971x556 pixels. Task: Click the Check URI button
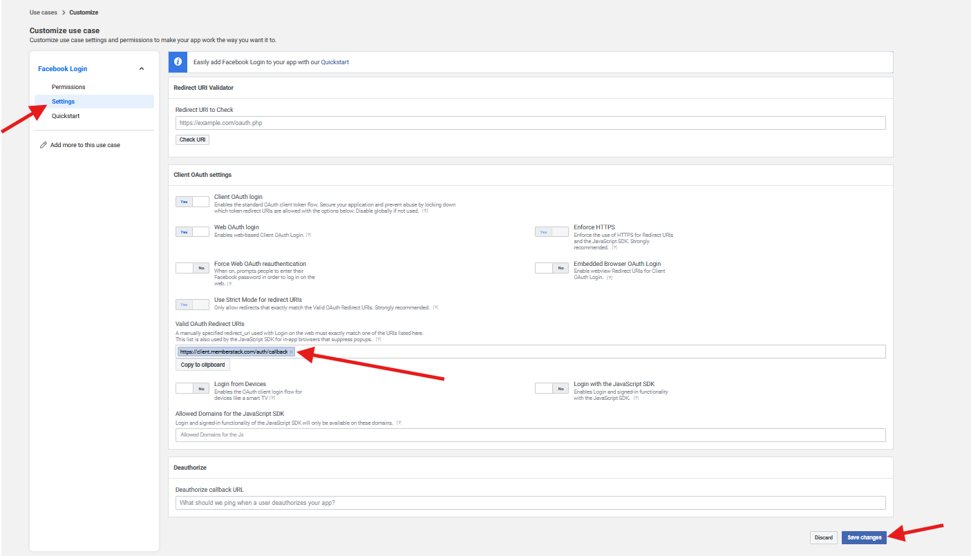point(192,140)
